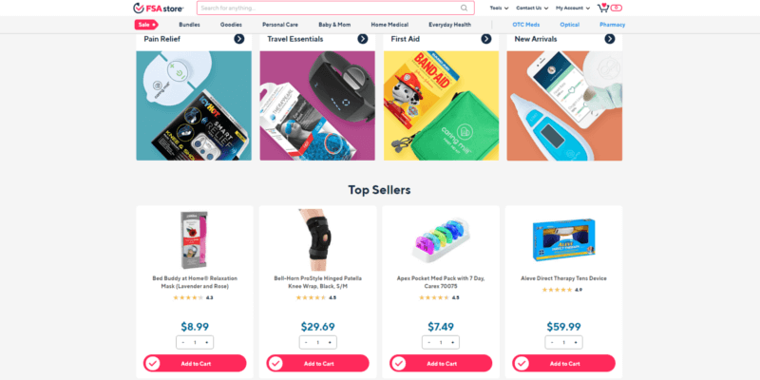Click the Band-Aid First Aid category image
Image resolution: width=760 pixels, height=380 pixels.
(x=441, y=105)
